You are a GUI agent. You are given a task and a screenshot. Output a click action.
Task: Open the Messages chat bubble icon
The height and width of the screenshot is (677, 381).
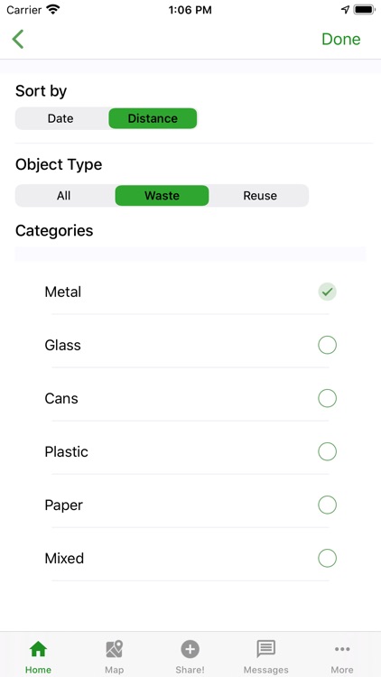point(266,648)
